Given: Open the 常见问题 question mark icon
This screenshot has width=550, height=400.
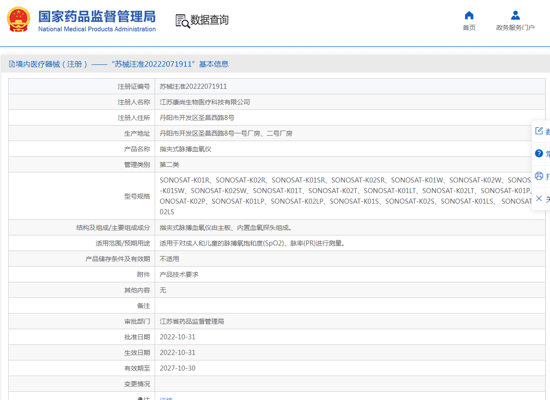Looking at the screenshot, I should [x=539, y=153].
